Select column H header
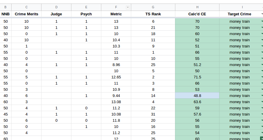The width and height of the screenshot is (263, 140). [197, 7]
